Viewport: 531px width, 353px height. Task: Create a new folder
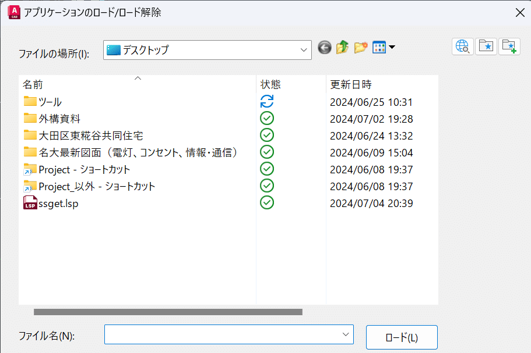coord(360,47)
